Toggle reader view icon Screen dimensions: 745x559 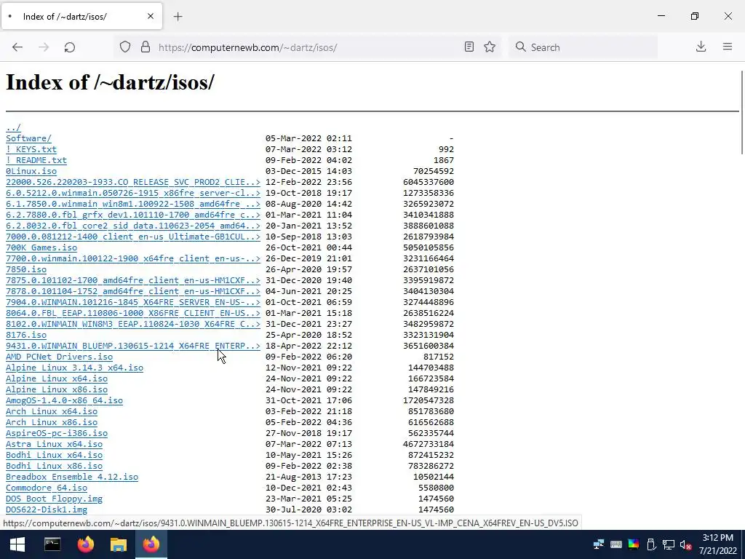pos(469,47)
